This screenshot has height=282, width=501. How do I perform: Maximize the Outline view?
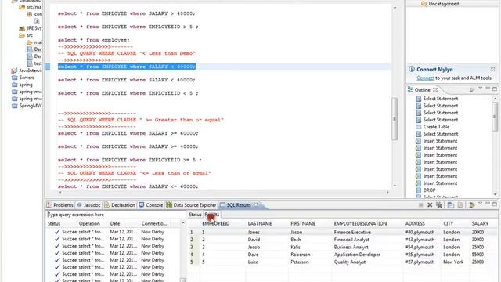coord(495,89)
